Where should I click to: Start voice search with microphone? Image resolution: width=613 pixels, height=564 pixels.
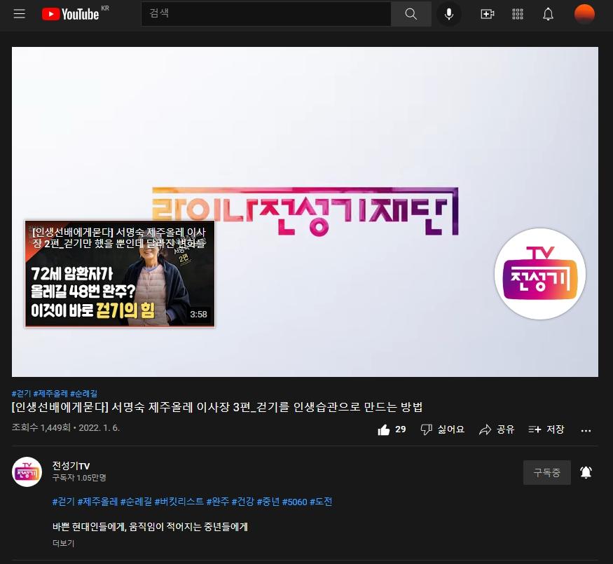(x=449, y=14)
